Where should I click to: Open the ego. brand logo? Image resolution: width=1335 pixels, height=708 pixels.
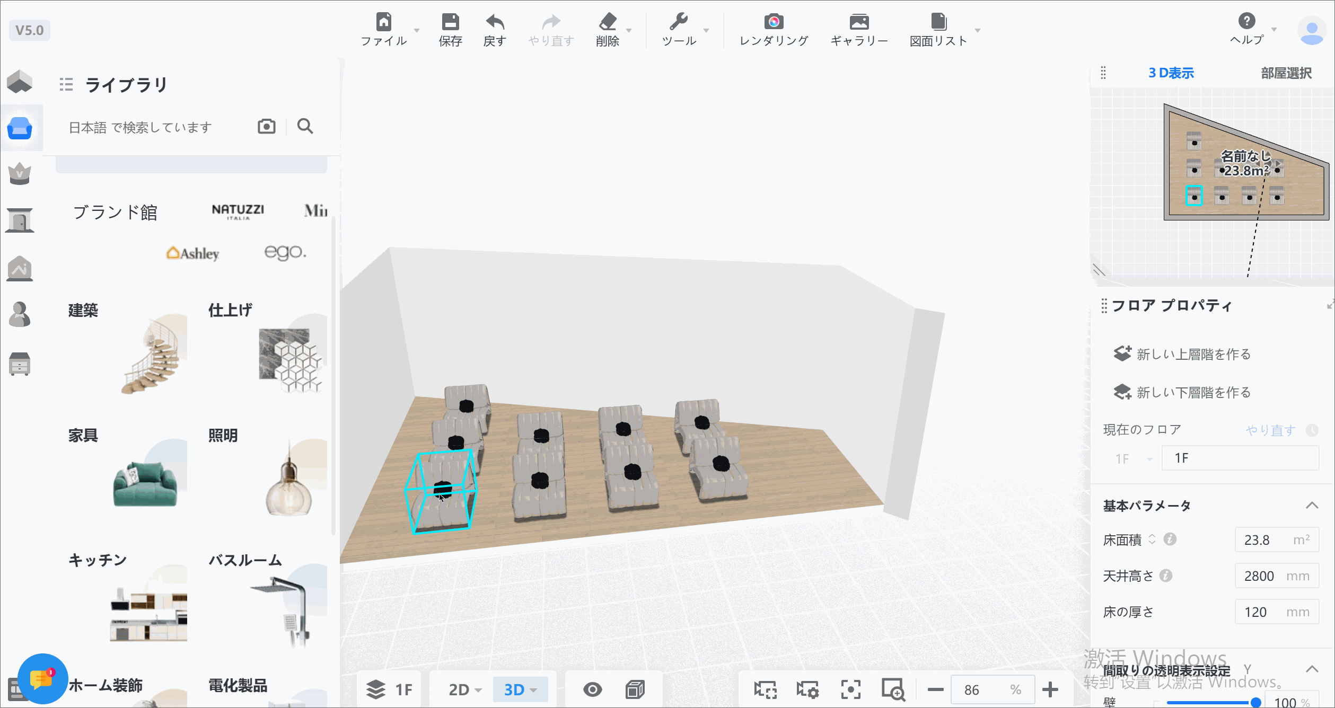285,252
